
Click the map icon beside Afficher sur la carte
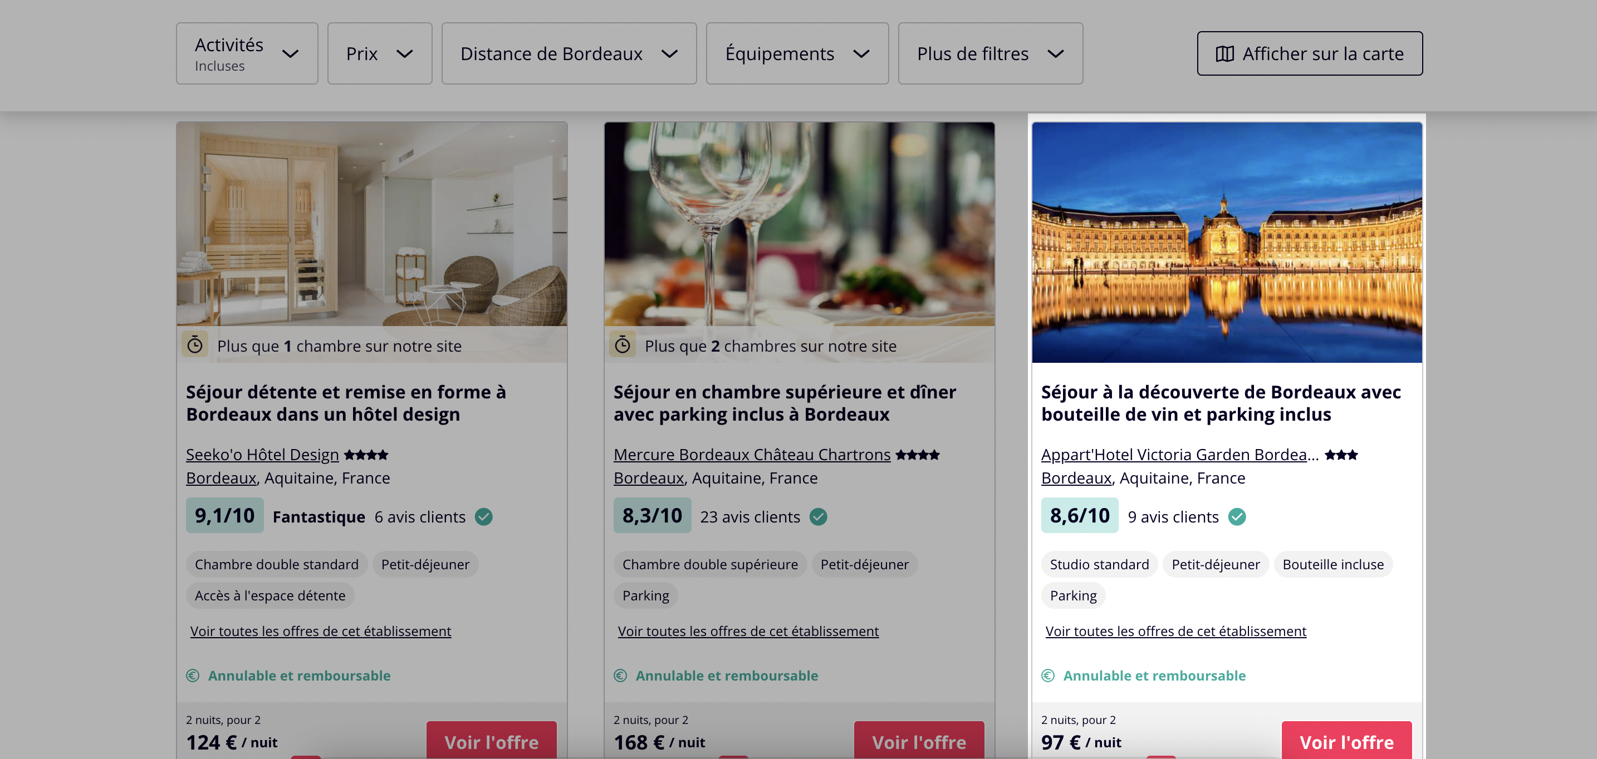[1224, 54]
